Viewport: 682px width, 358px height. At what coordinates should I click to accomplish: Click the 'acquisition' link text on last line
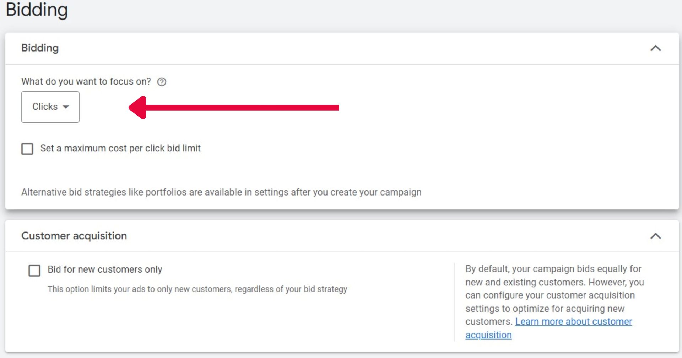tap(488, 335)
